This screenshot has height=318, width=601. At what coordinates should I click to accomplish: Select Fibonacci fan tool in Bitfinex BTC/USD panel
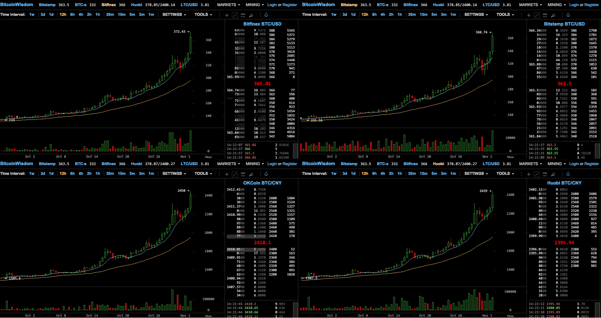(x=251, y=15)
